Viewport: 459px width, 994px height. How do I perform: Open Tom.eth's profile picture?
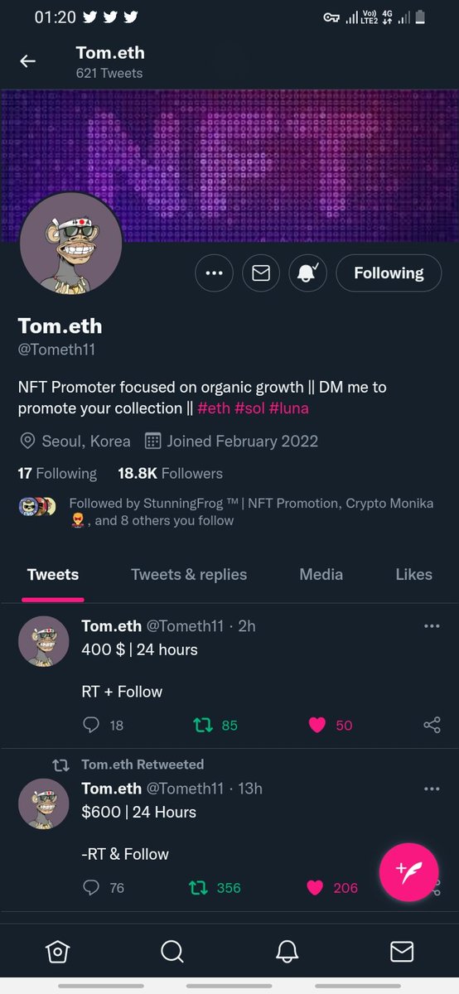point(70,245)
